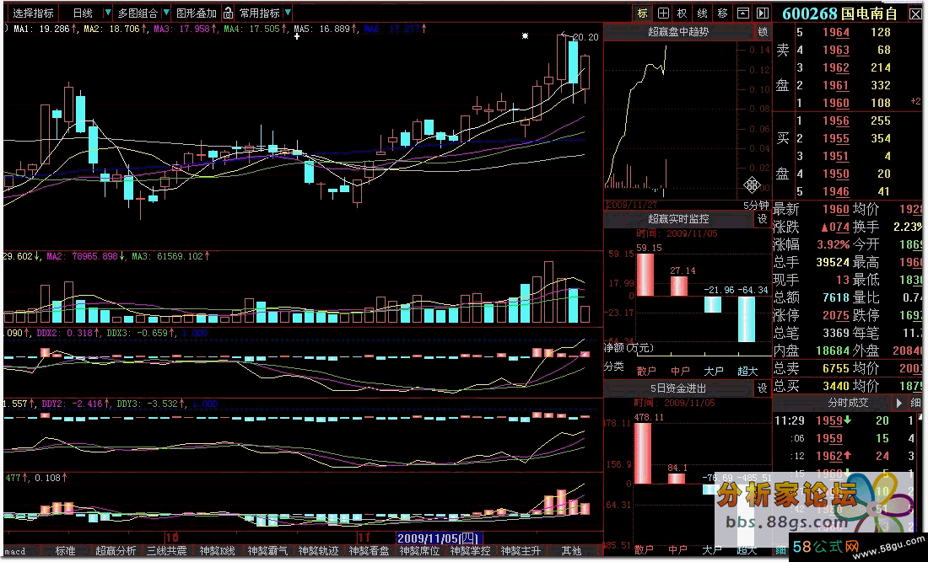Screen dimensions: 928x562
Task: Click the 图形叠加 overlay button
Action: 197,13
